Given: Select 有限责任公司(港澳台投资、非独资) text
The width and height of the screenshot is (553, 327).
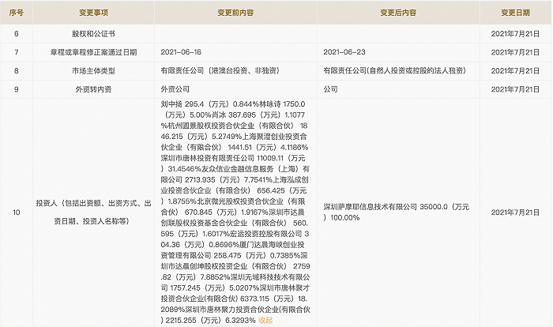Looking at the screenshot, I should point(220,71).
